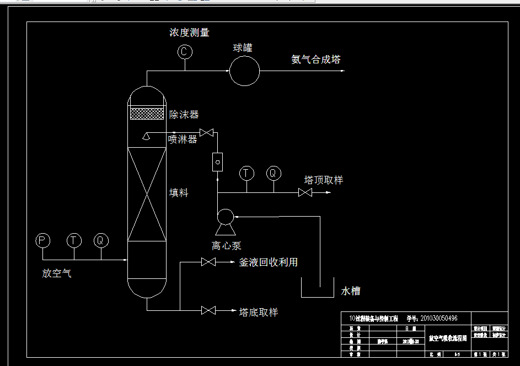Select the 放空气吸收流程图 title in title block

tap(448, 339)
